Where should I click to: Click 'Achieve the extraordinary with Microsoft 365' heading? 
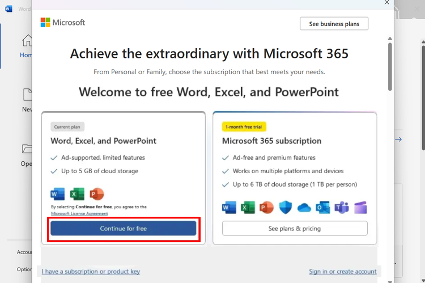[x=209, y=54]
